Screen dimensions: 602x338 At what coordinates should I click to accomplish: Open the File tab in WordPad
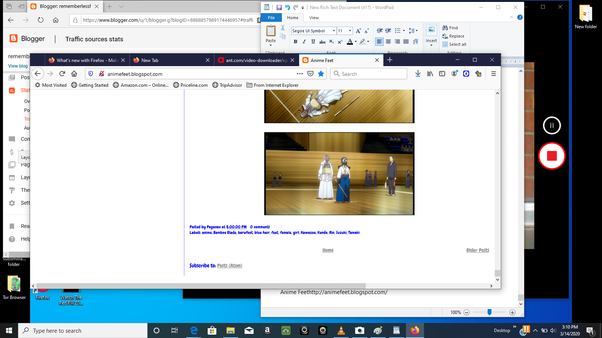pos(271,18)
